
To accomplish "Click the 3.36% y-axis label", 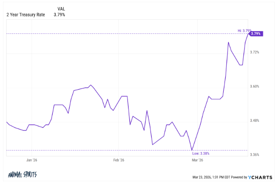I will [x=255, y=154].
